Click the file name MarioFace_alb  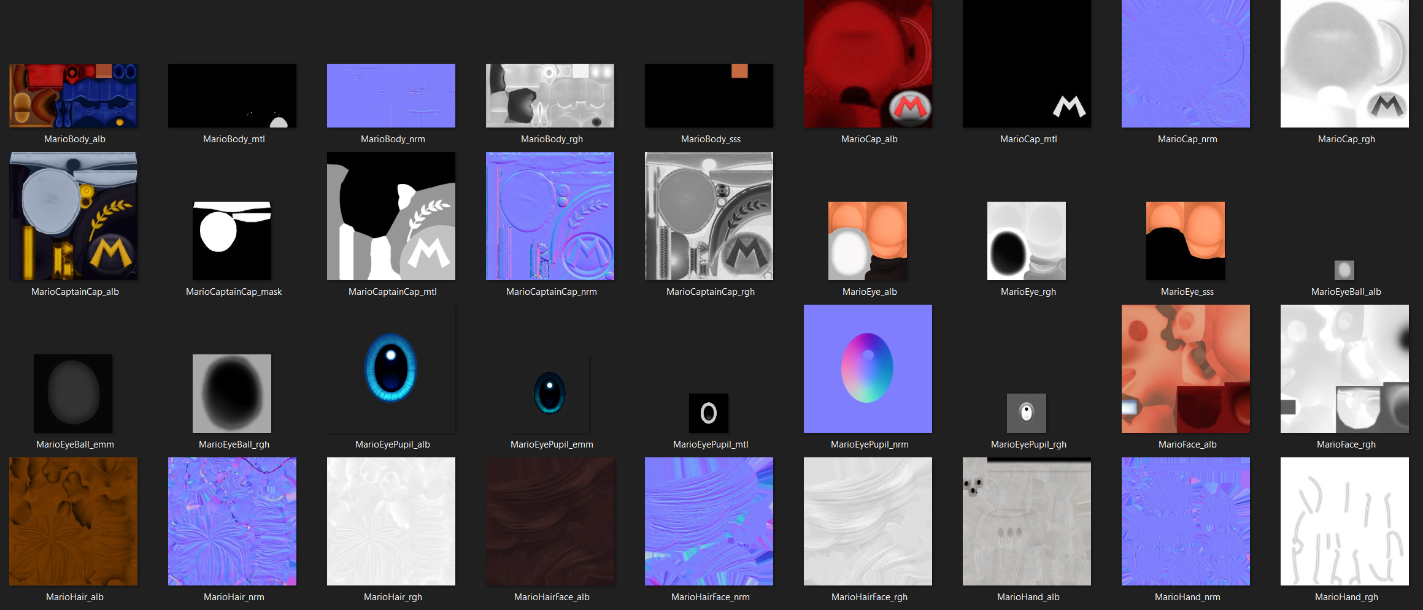1187,444
